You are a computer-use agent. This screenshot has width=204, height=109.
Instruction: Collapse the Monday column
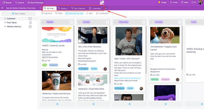[x=43, y=22]
